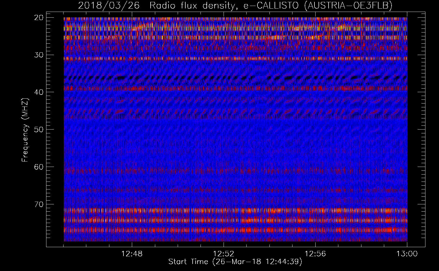Click the 20 frequency tick label
Viewport: 439px width, 271px height.
39,18
